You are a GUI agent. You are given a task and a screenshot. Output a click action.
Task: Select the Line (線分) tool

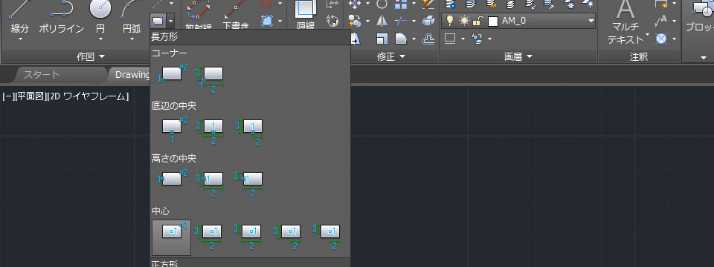tap(19, 21)
